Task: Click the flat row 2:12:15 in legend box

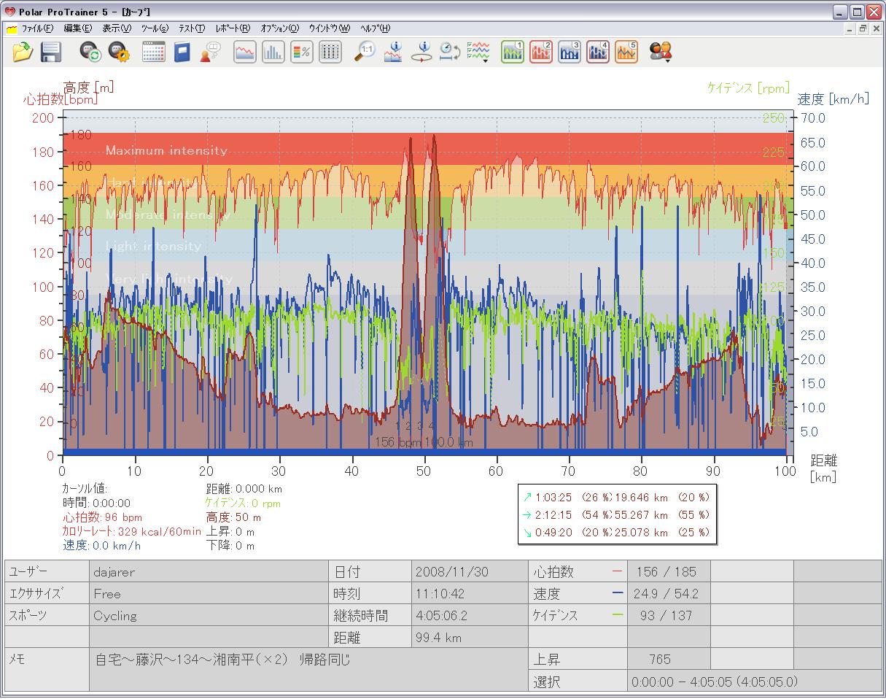Action: (616, 514)
